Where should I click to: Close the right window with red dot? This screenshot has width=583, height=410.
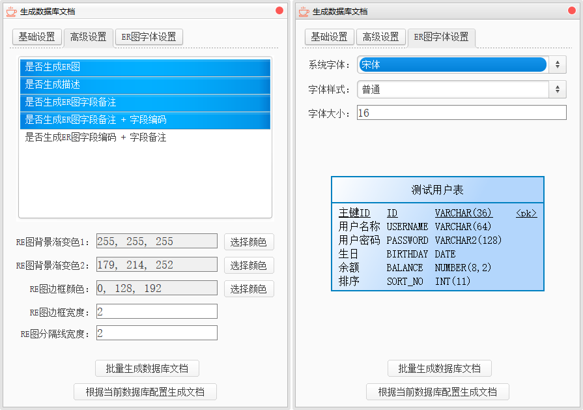pos(572,10)
